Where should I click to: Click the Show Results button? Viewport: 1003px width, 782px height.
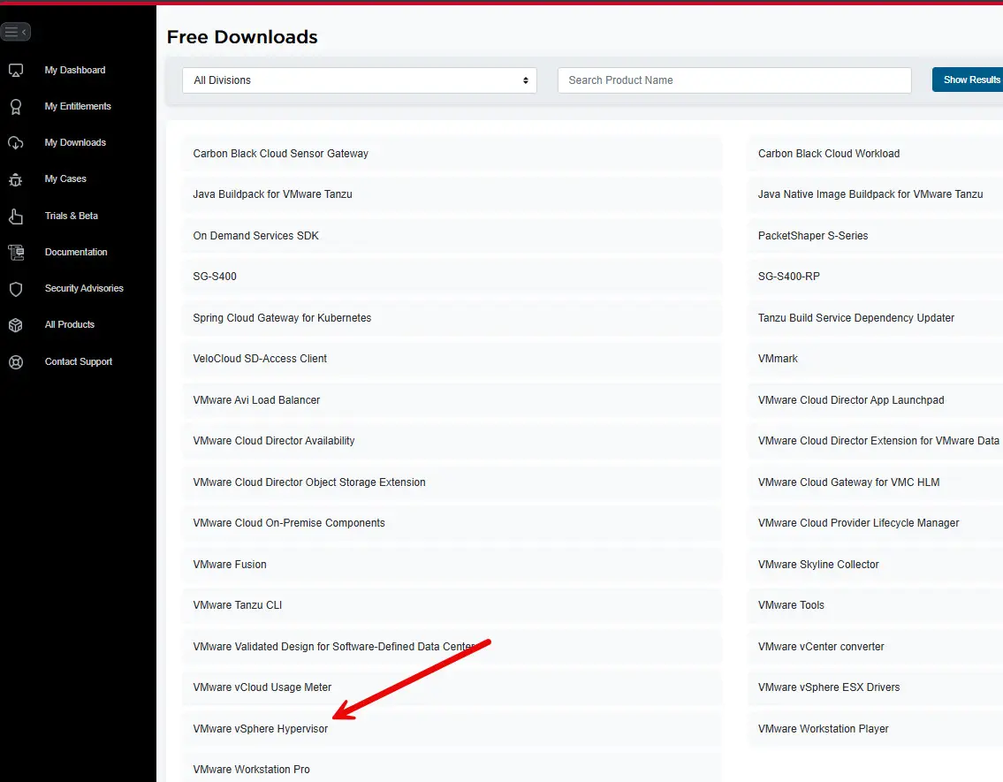pos(967,80)
